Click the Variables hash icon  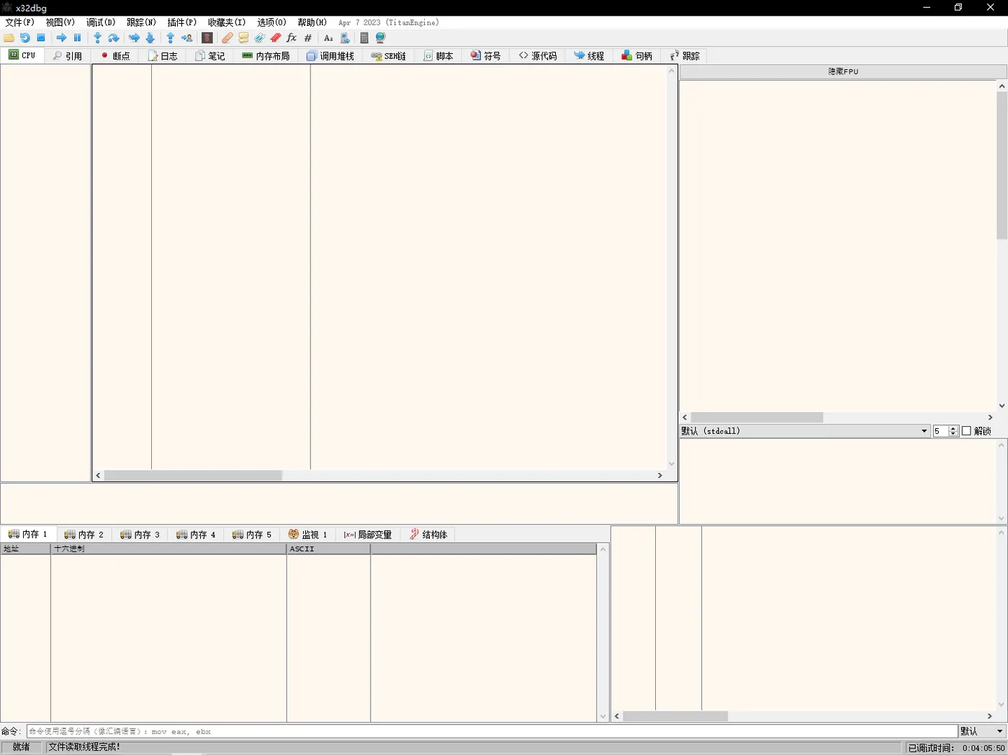(x=308, y=37)
